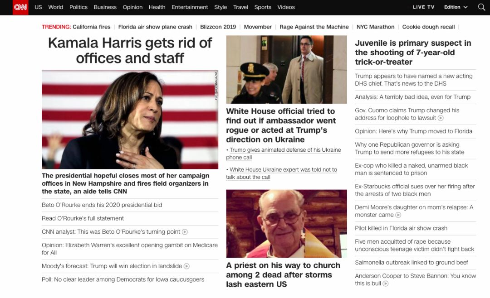Open the Sports section
Screen dimensions: 490x298
[263, 7]
